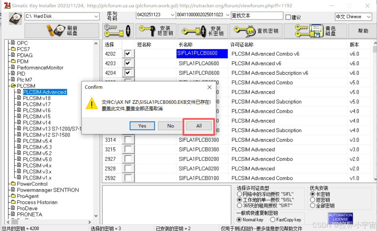Check the checkbox for row 3215
The image size is (377, 231).
tap(128, 149)
